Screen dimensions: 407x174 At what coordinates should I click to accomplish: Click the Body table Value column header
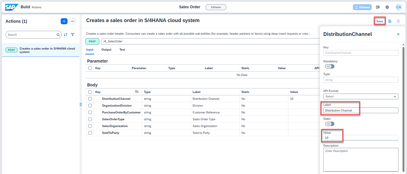point(294,92)
